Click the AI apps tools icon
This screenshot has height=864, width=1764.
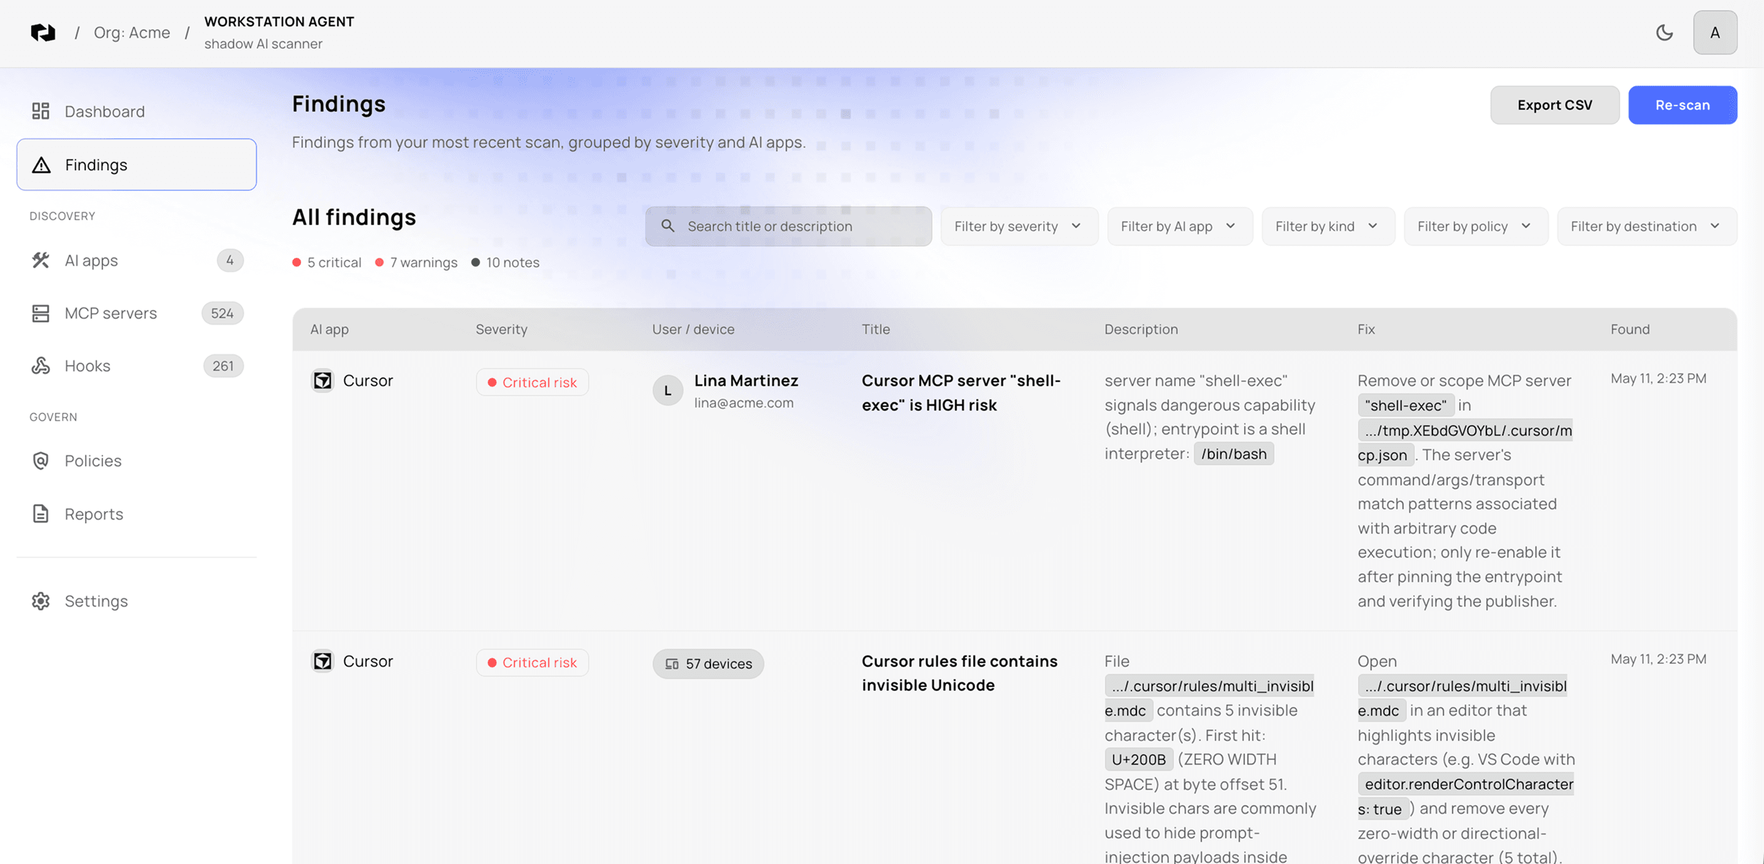(40, 260)
